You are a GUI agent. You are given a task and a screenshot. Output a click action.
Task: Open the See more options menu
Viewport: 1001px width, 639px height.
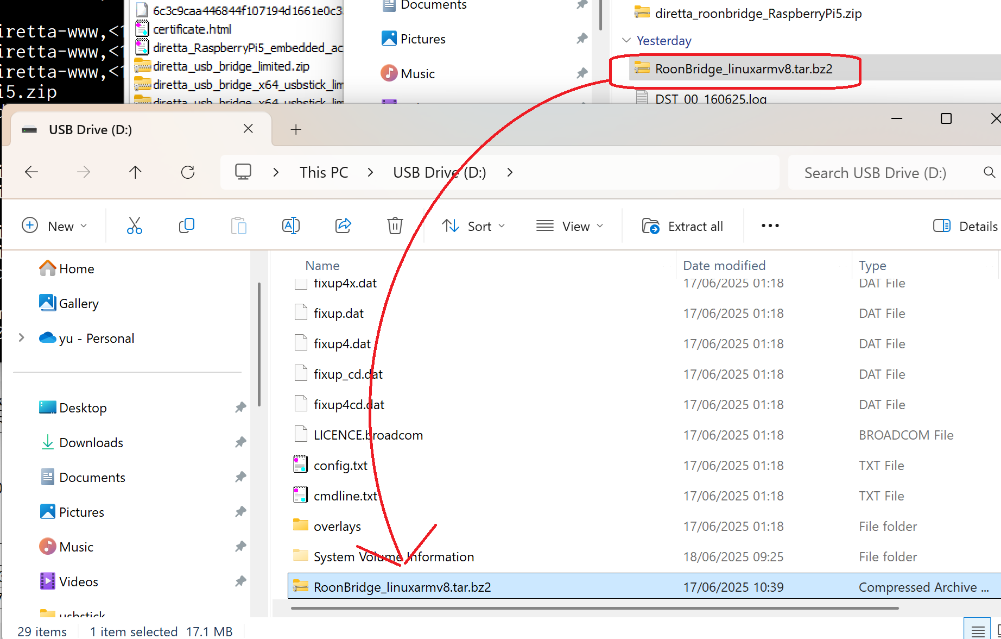770,226
